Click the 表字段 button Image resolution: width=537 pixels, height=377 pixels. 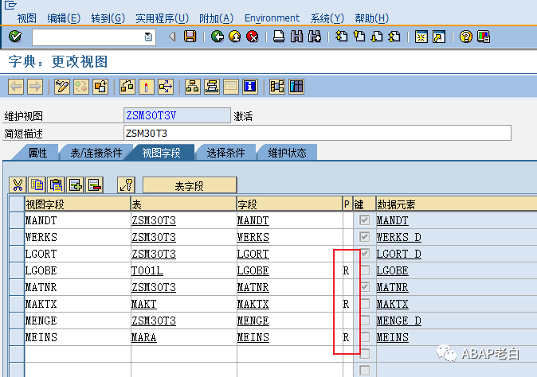coord(190,185)
